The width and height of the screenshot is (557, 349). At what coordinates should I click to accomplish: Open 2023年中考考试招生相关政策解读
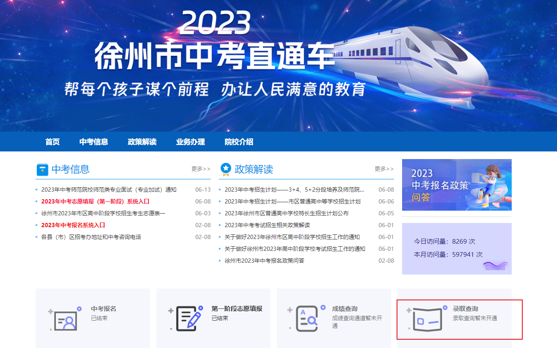coord(267,225)
